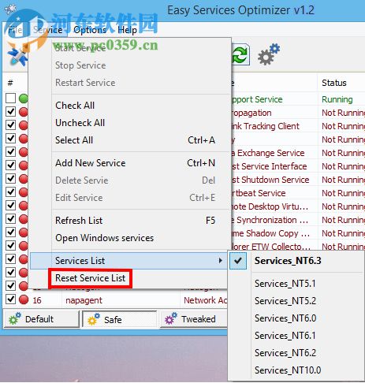Click the Remote Desktop Virtu... row text

pyautogui.click(x=270, y=206)
